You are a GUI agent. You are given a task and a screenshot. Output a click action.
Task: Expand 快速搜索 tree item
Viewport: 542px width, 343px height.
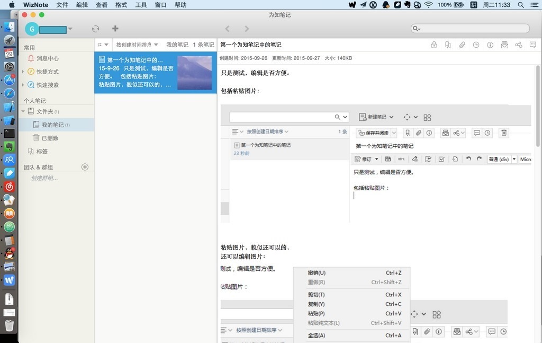(x=23, y=85)
